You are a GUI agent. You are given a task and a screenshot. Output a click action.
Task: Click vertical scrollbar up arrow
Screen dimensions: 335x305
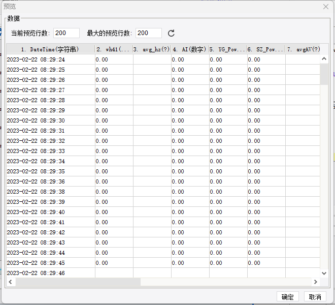324,58
